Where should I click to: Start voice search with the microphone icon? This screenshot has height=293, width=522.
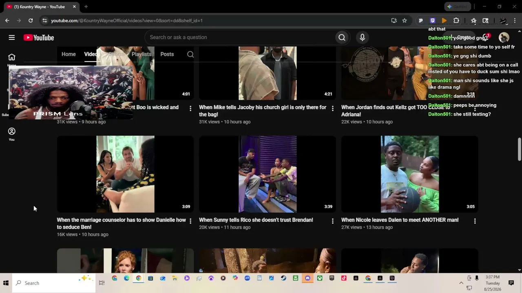tap(362, 37)
